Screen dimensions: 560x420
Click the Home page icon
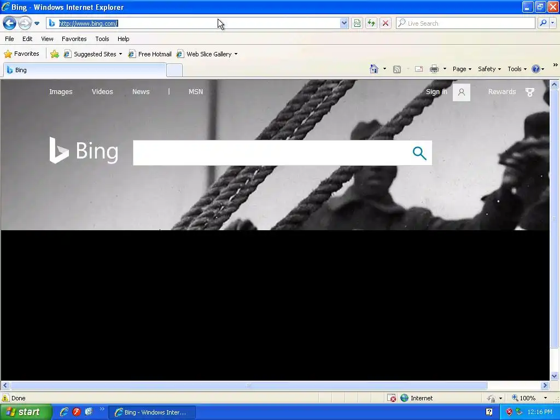(374, 69)
